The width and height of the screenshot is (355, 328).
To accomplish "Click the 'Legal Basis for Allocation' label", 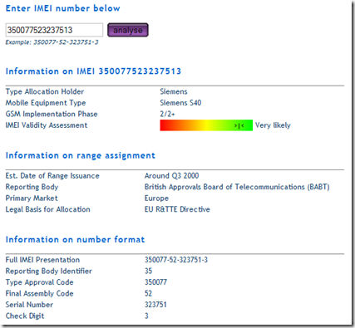I will pos(48,209).
